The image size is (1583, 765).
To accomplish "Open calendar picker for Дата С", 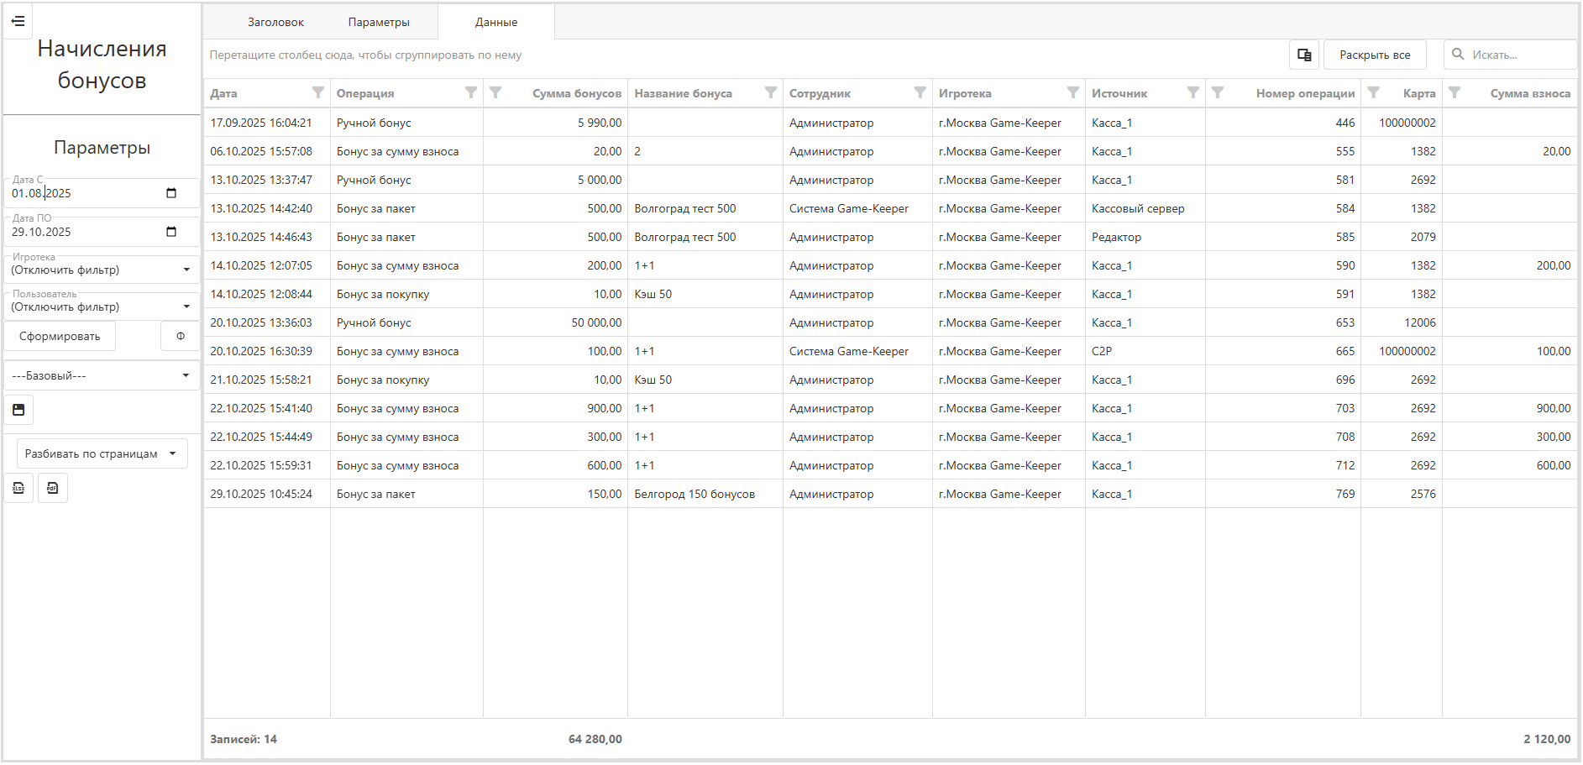I will click(171, 193).
